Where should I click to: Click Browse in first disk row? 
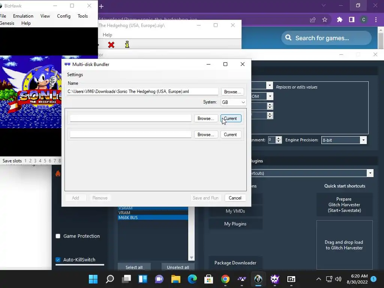[x=206, y=118]
